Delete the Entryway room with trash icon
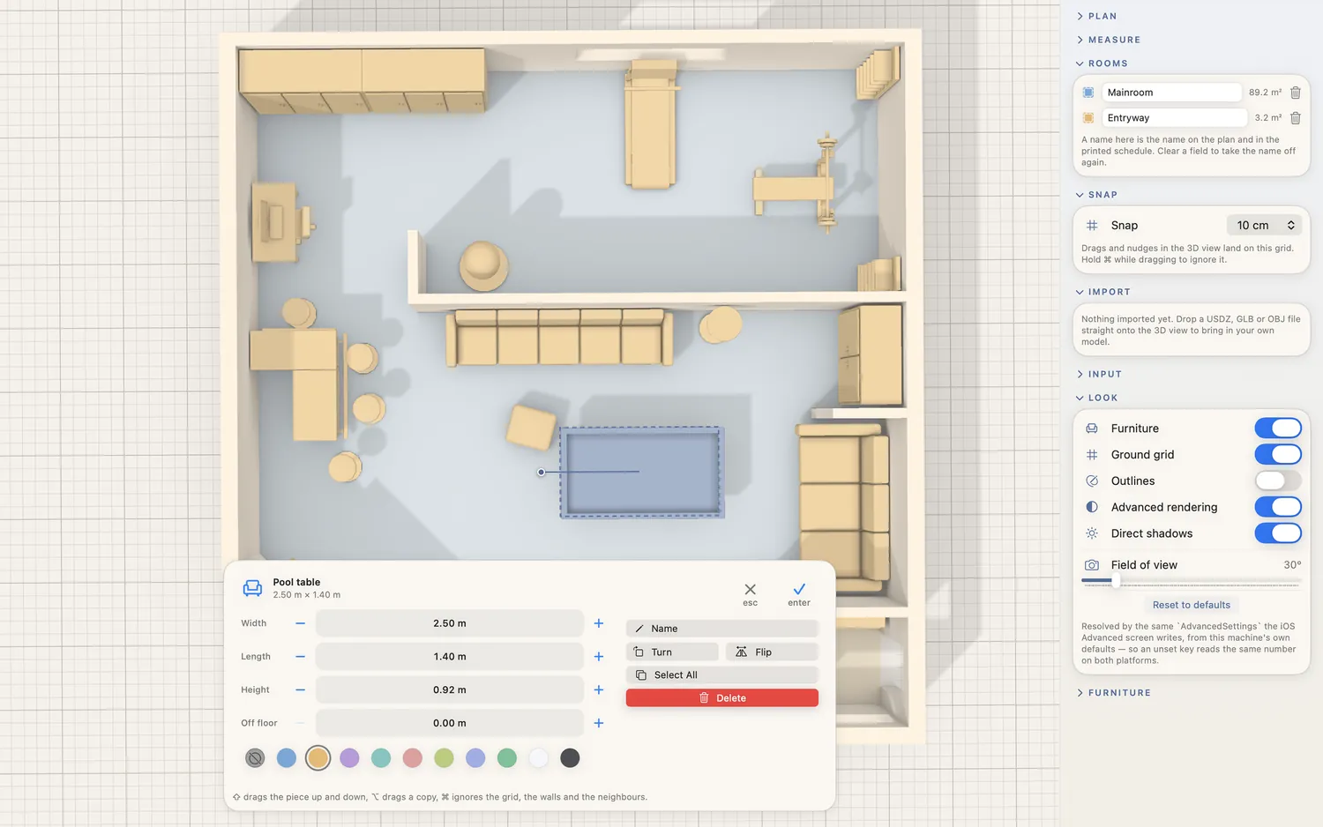The width and height of the screenshot is (1323, 827). click(1295, 118)
